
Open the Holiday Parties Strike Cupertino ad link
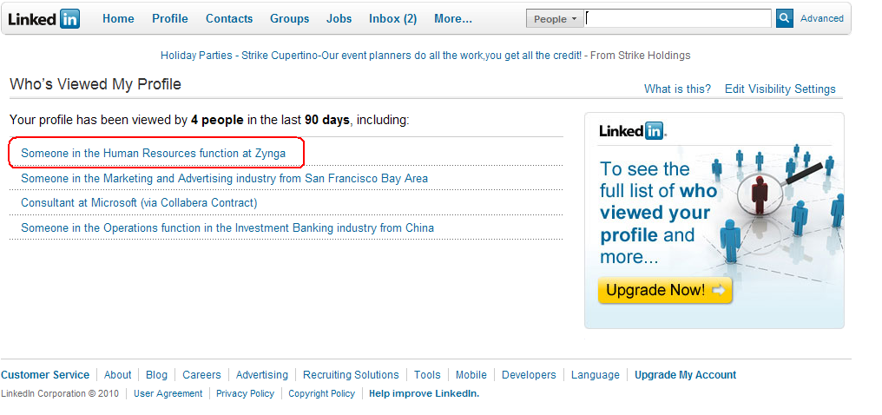point(372,55)
